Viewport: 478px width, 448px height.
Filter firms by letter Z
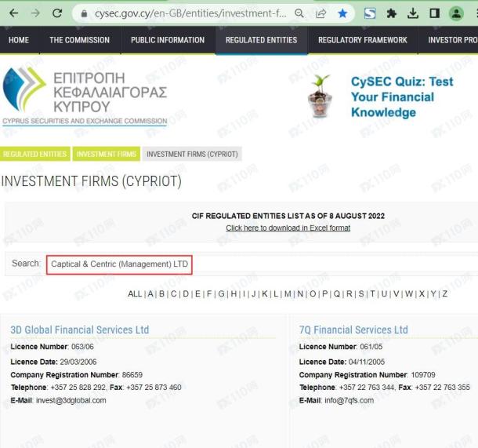[x=445, y=294]
